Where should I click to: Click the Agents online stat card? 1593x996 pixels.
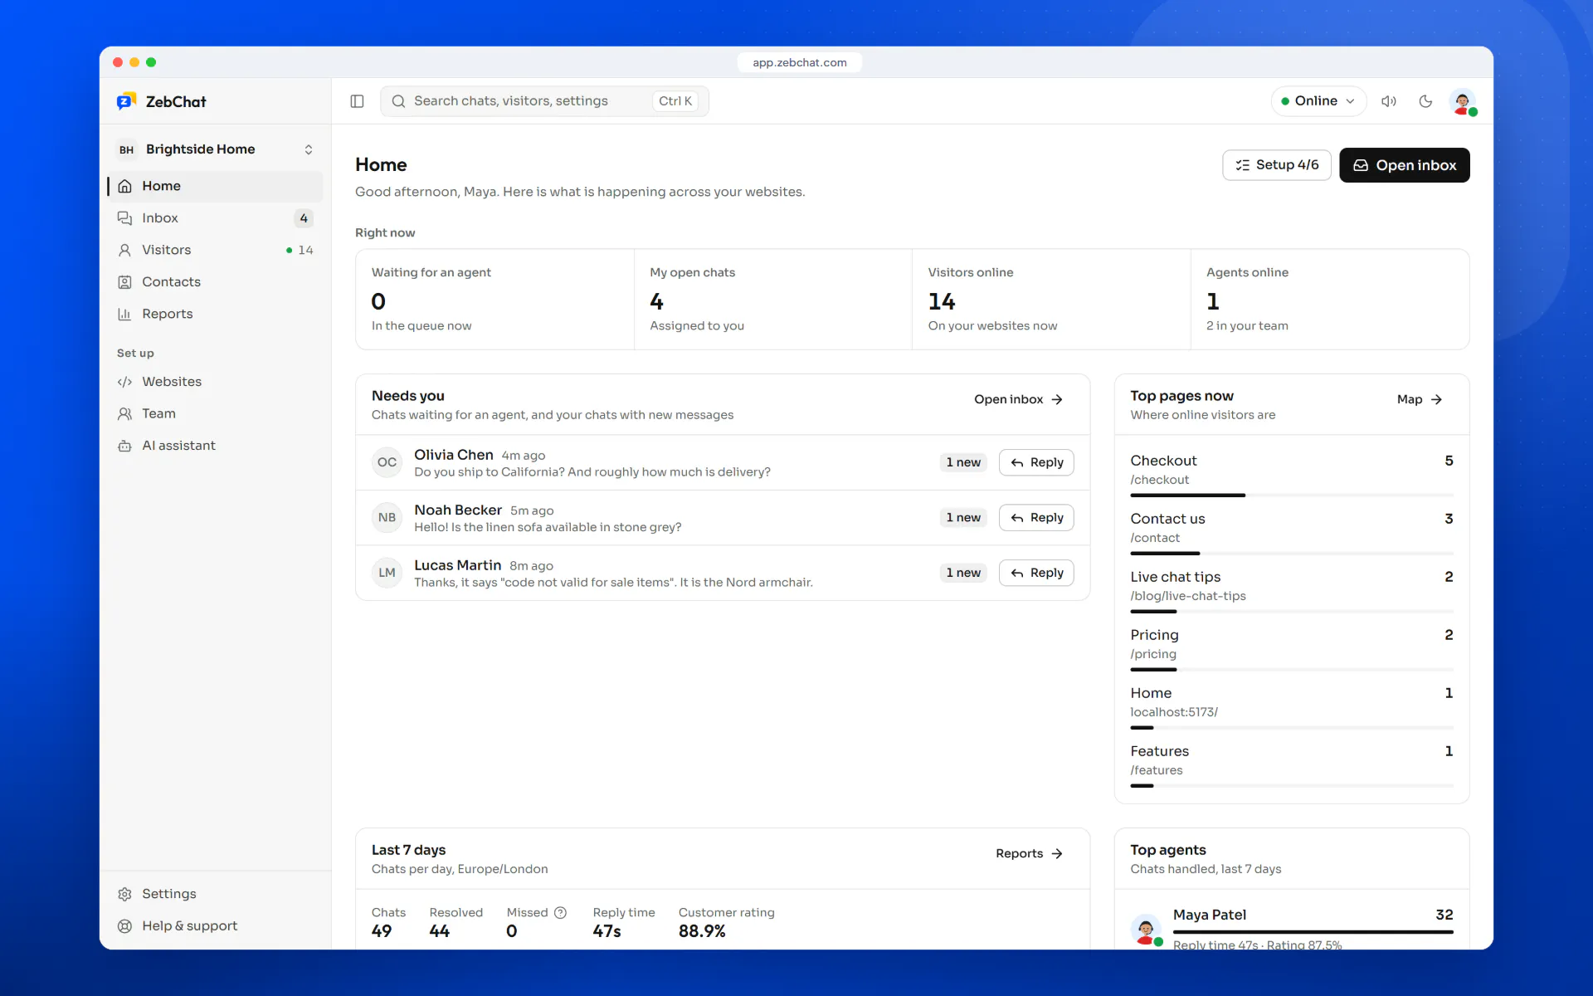pos(1330,300)
